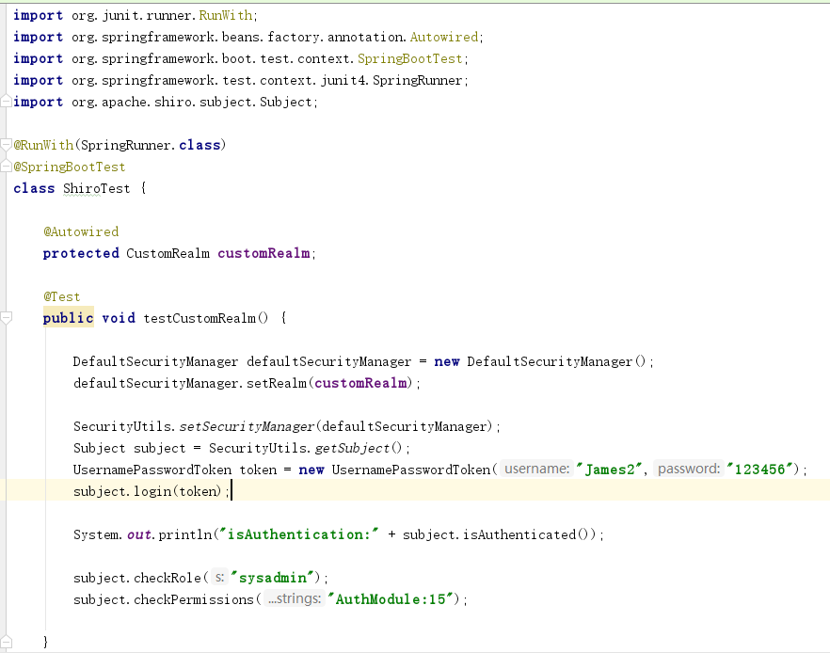Click the password: inlay hint
Viewport: 830px width, 653px height.
coord(689,469)
